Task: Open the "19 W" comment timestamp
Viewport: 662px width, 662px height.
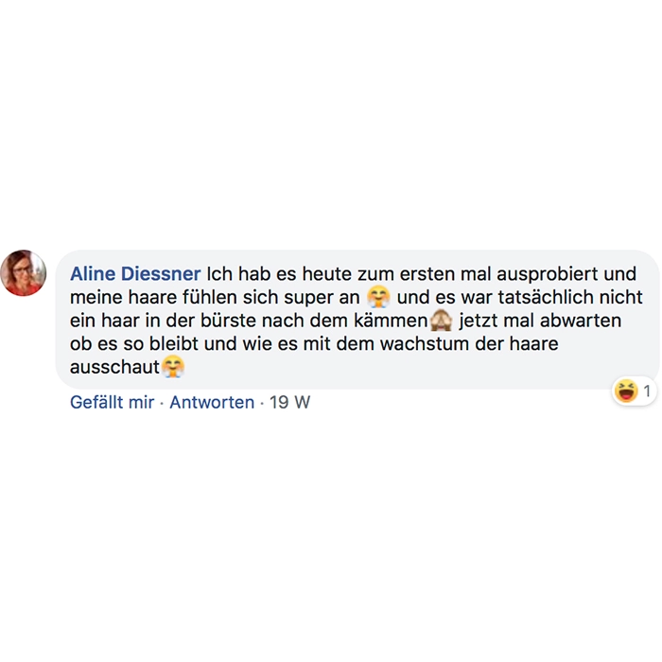Action: click(x=289, y=402)
